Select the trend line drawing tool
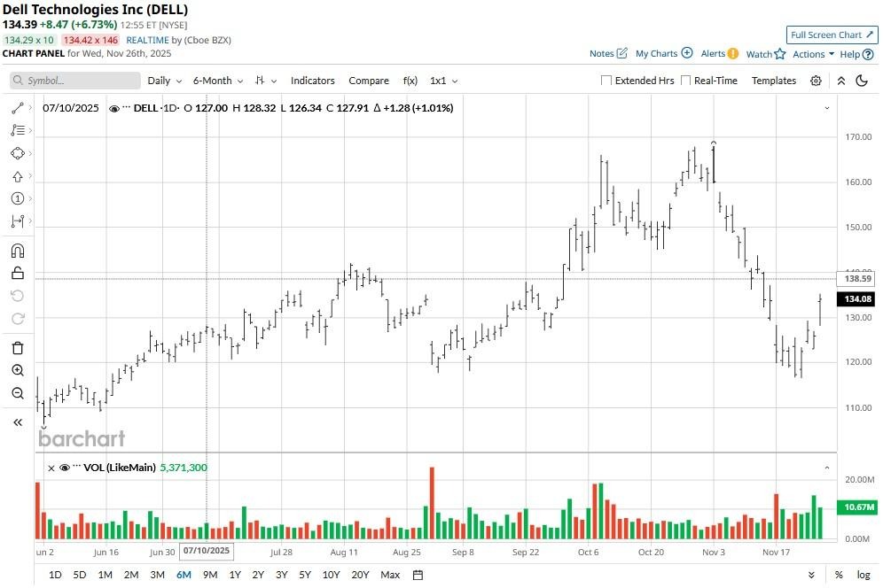Image resolution: width=883 pixels, height=588 pixels. (18, 108)
